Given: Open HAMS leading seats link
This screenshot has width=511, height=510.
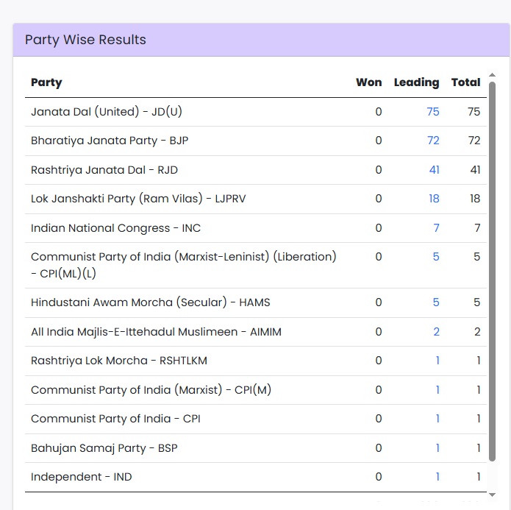Looking at the screenshot, I should coord(436,302).
